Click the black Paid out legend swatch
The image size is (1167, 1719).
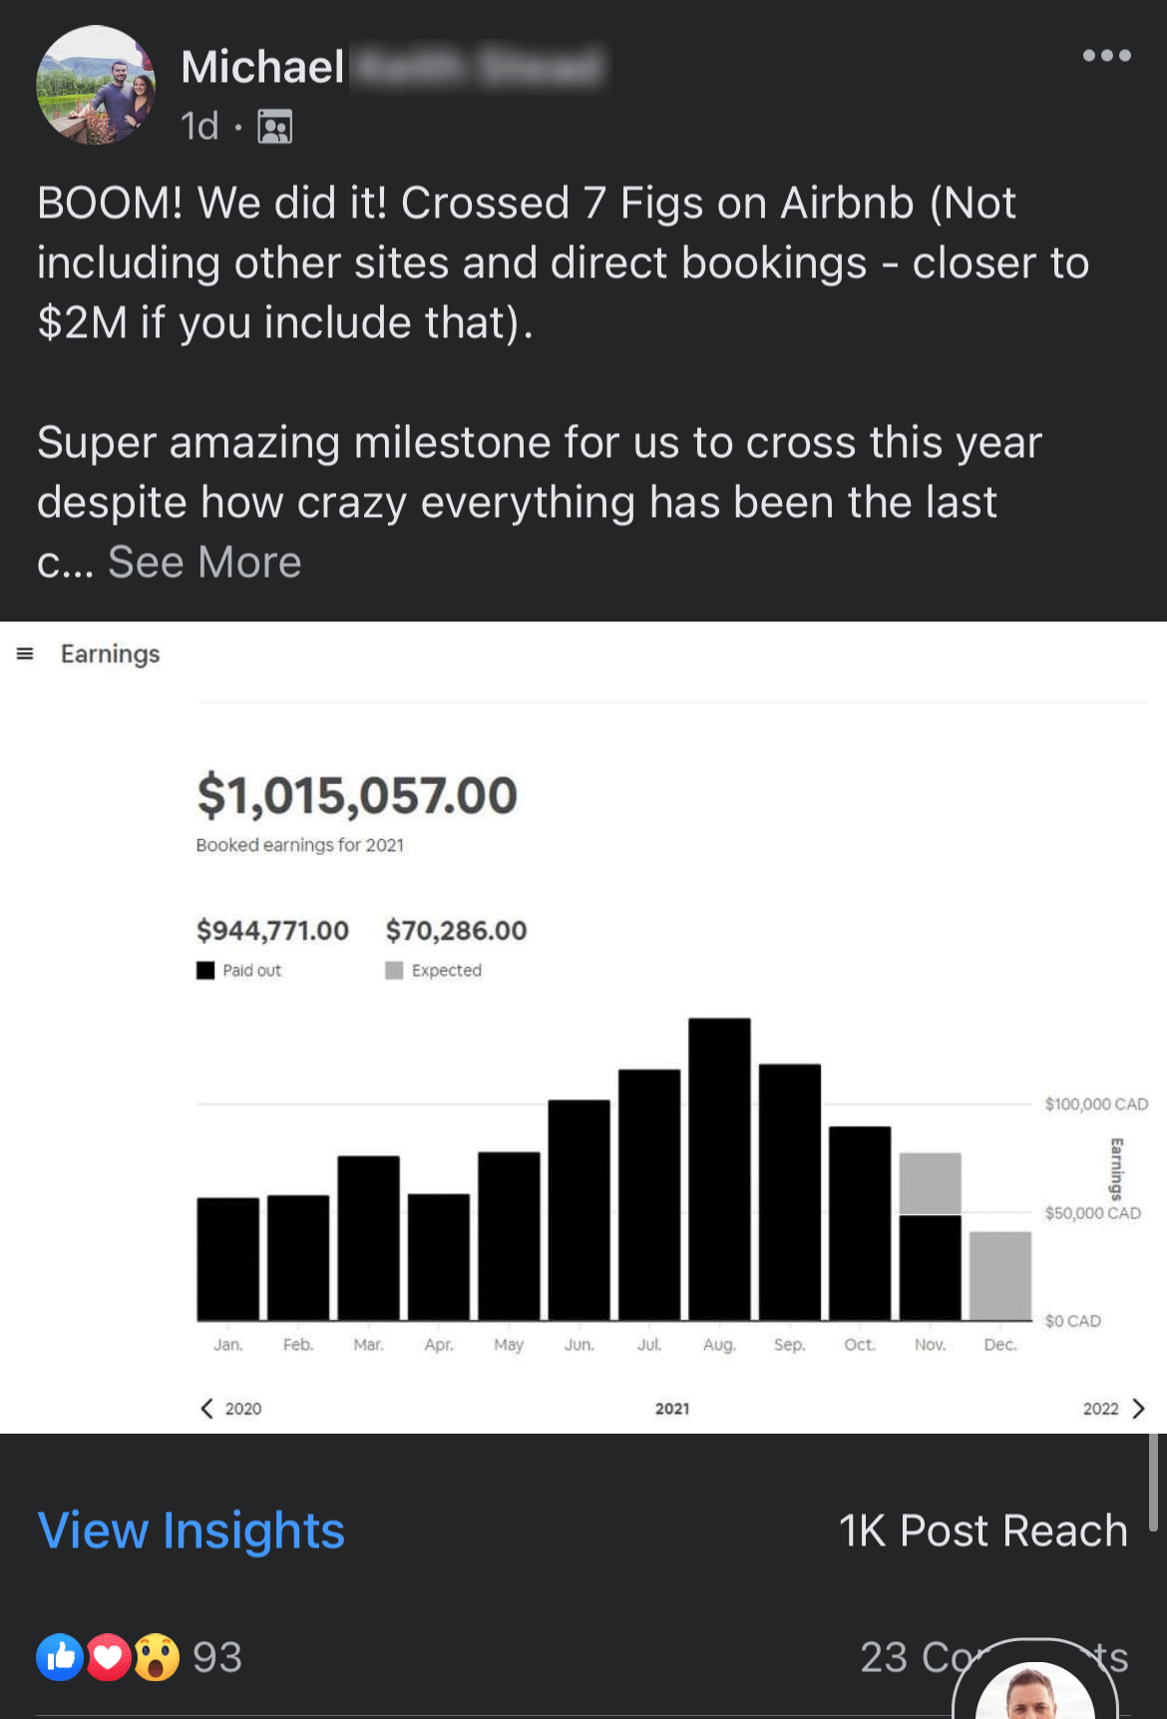[x=205, y=970]
